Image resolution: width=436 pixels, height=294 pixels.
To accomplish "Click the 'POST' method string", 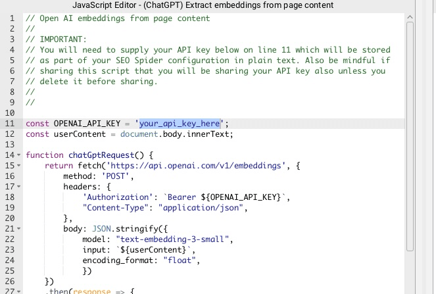I will pyautogui.click(x=115, y=176).
